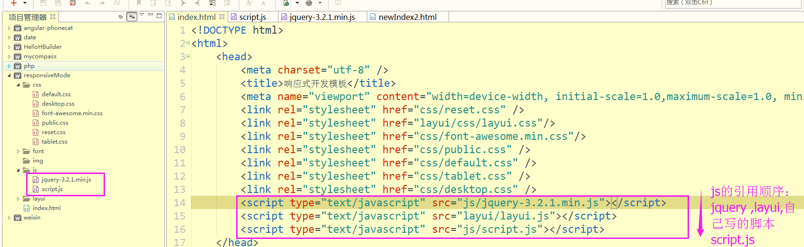Screen dimensions: 804x247
Task: Click the weixin project icon
Action: click(x=18, y=218)
